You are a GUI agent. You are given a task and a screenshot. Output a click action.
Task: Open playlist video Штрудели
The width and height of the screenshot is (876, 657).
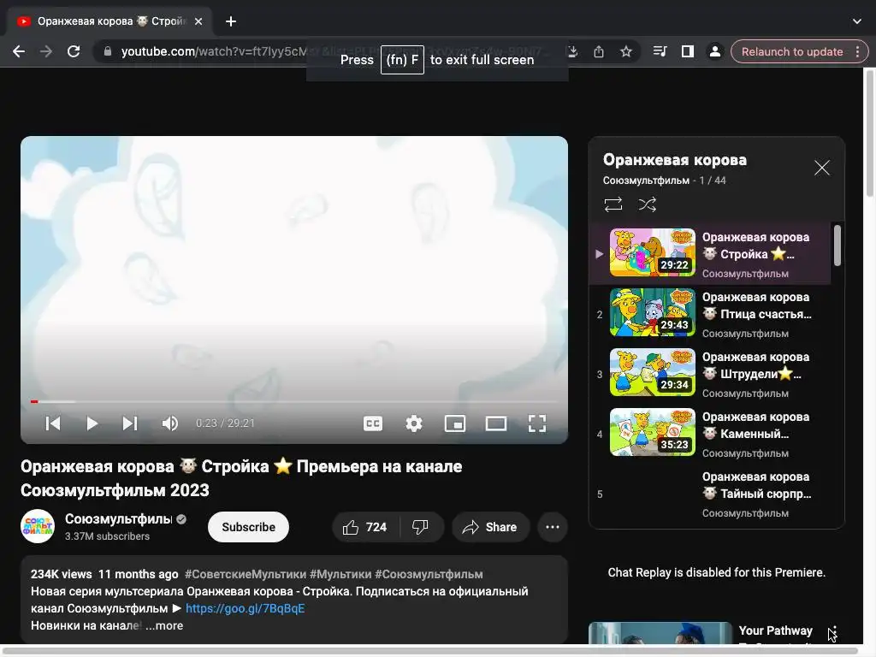711,374
